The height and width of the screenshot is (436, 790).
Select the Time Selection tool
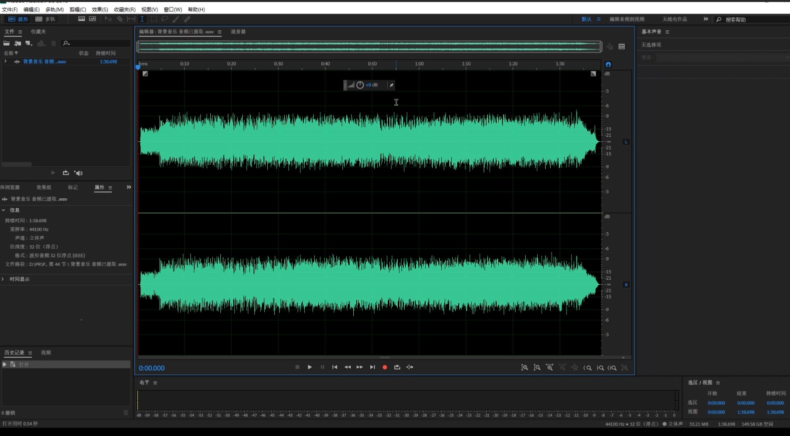pyautogui.click(x=142, y=19)
